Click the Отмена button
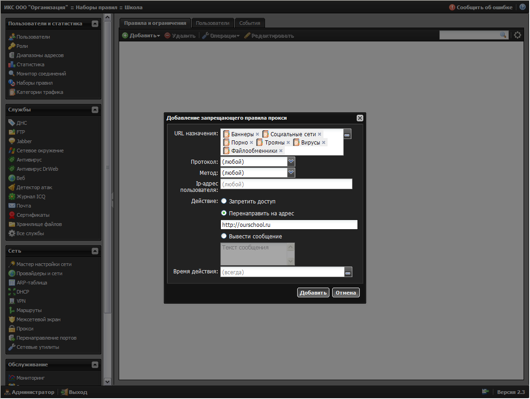This screenshot has width=530, height=399. (x=346, y=293)
